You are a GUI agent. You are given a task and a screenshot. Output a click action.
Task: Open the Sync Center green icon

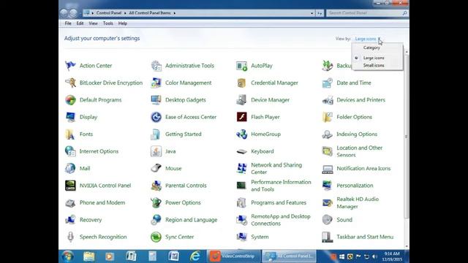(x=156, y=237)
